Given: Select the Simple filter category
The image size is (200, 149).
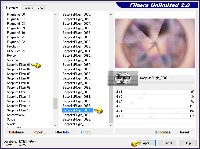Looking at the screenshot, I should pyautogui.click(x=11, y=124).
